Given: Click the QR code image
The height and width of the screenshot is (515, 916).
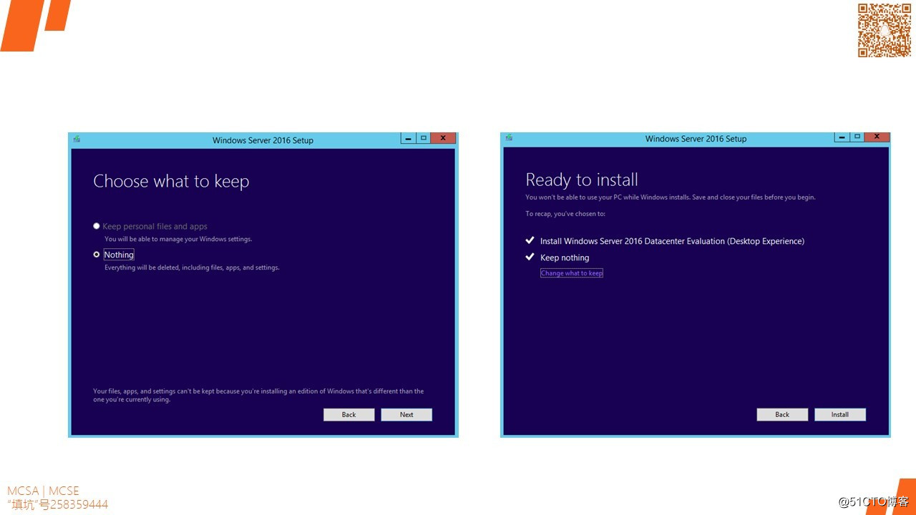Looking at the screenshot, I should [x=885, y=30].
